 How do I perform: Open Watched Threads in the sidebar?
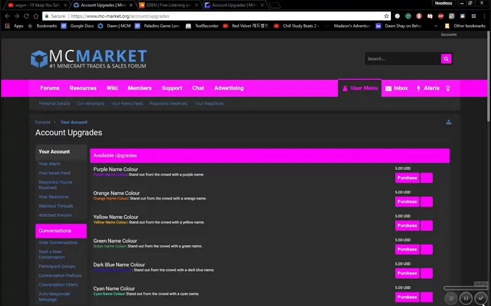pos(56,206)
